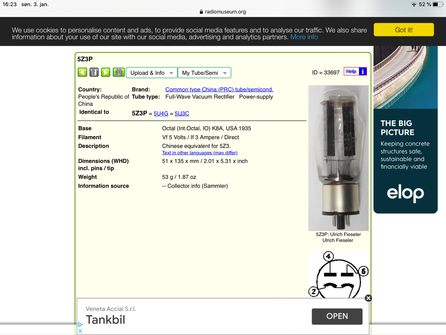Click '-- Collector info (Sammler)' text
Image resolution: width=446 pixels, height=335 pixels.
click(x=195, y=186)
